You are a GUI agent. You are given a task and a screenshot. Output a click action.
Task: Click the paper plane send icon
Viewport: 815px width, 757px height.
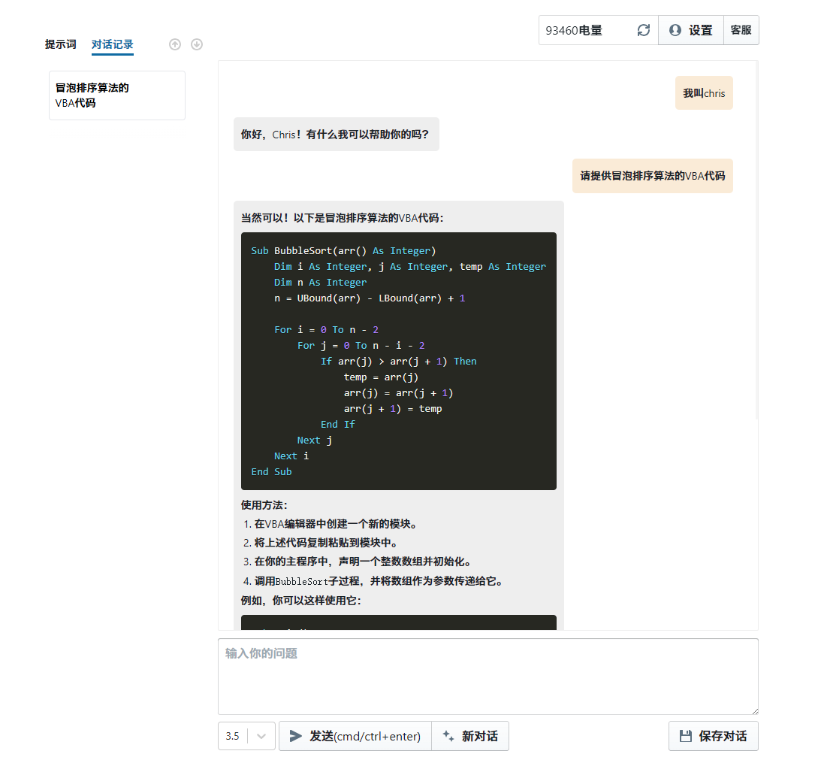[296, 736]
